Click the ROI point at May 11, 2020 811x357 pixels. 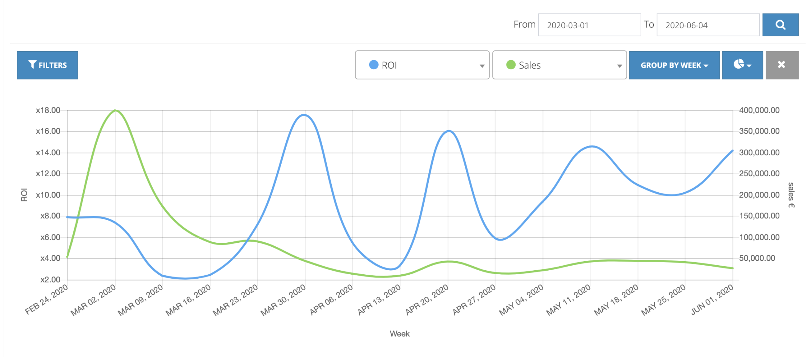[x=591, y=146]
